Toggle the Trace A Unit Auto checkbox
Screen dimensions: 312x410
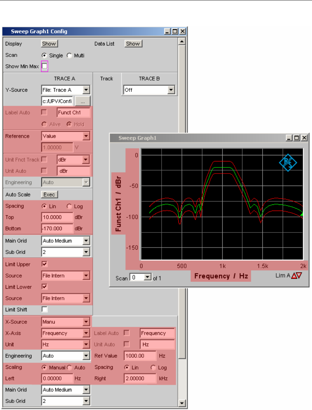(x=44, y=171)
